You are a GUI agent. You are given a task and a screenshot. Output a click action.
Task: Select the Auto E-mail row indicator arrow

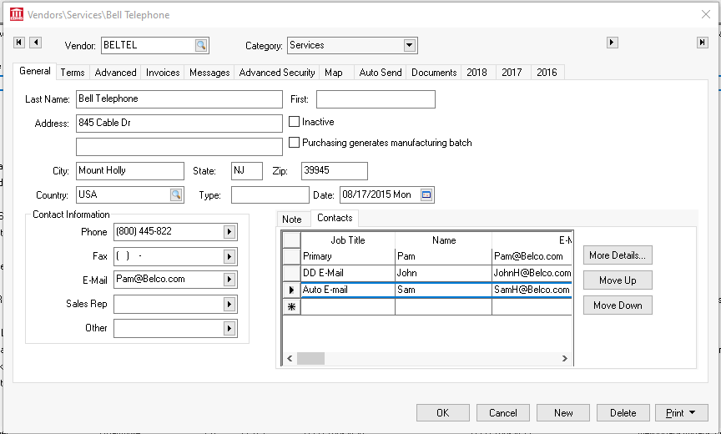(291, 290)
